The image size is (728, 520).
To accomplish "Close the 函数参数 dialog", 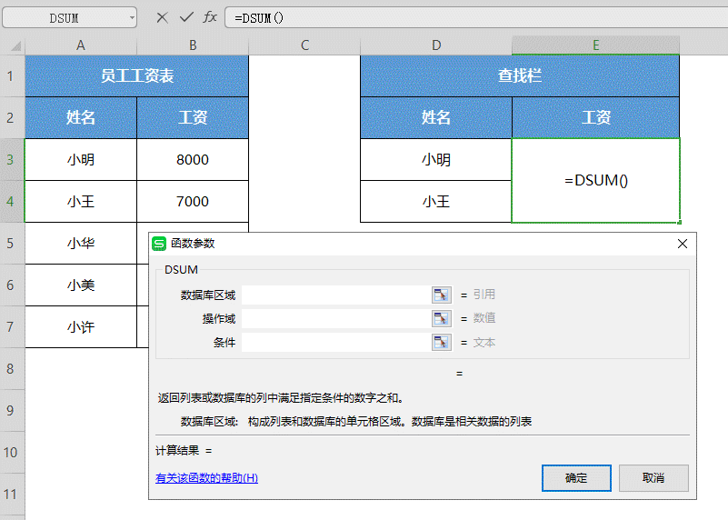I will pyautogui.click(x=682, y=244).
